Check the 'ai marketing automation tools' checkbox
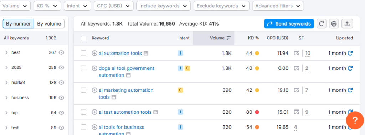The height and width of the screenshot is (135, 365). point(83,90)
